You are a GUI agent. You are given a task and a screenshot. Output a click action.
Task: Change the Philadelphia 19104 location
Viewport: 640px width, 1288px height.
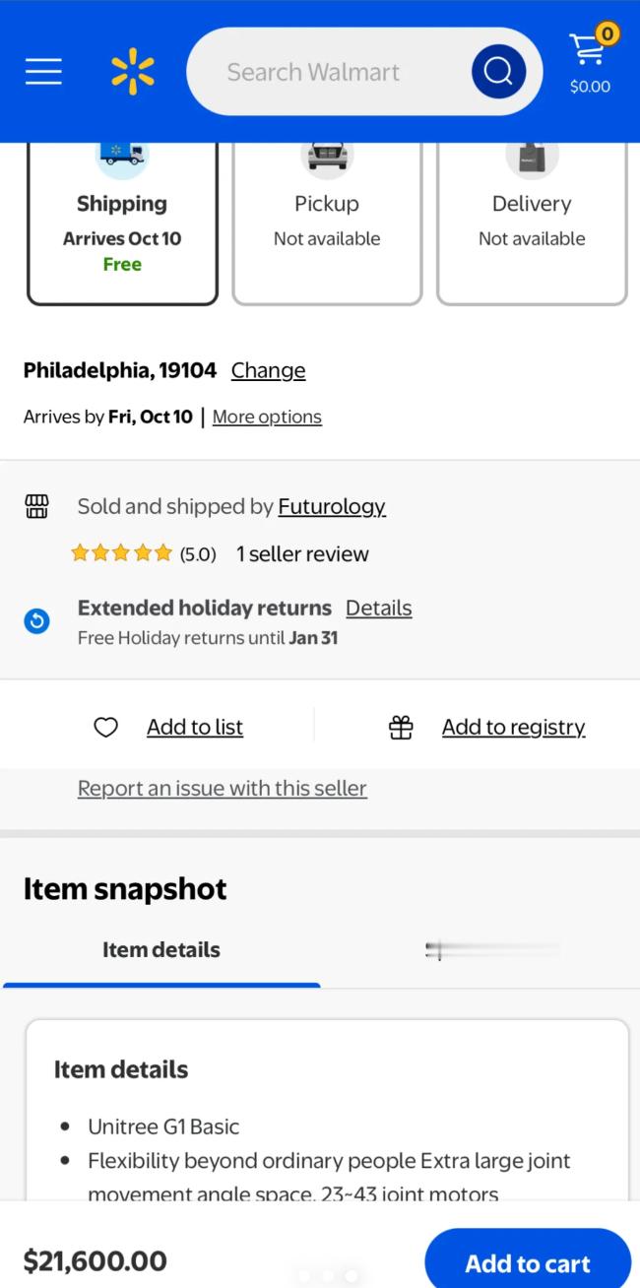[x=268, y=370]
